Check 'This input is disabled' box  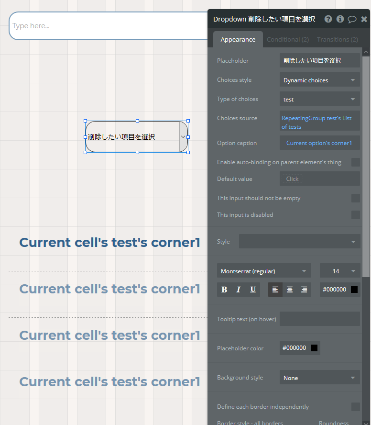[x=356, y=215]
